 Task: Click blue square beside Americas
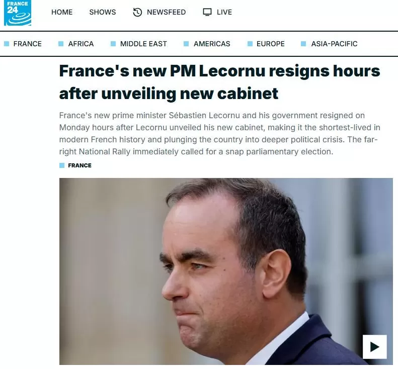(186, 44)
